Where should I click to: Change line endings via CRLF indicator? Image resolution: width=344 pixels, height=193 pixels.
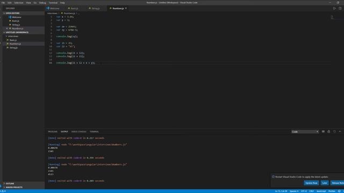pos(311,191)
